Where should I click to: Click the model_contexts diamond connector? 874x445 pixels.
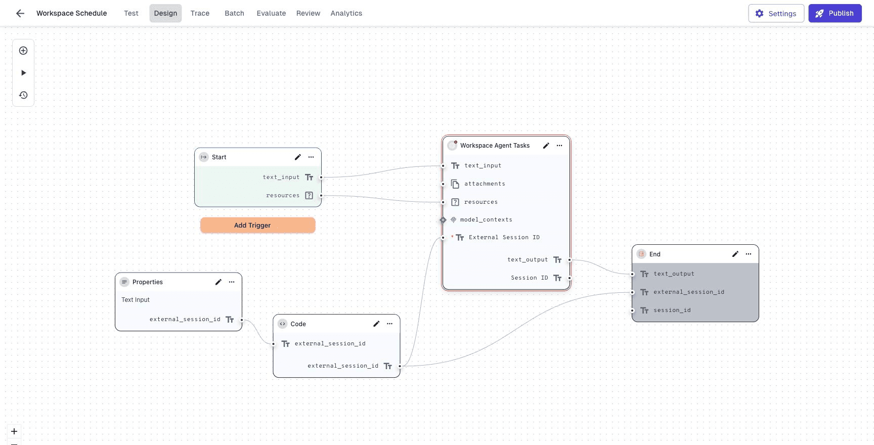click(443, 220)
